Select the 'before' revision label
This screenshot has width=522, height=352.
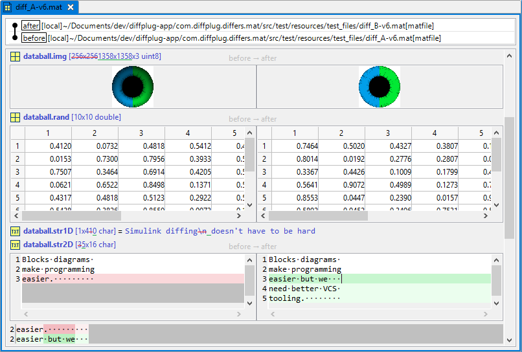[34, 38]
